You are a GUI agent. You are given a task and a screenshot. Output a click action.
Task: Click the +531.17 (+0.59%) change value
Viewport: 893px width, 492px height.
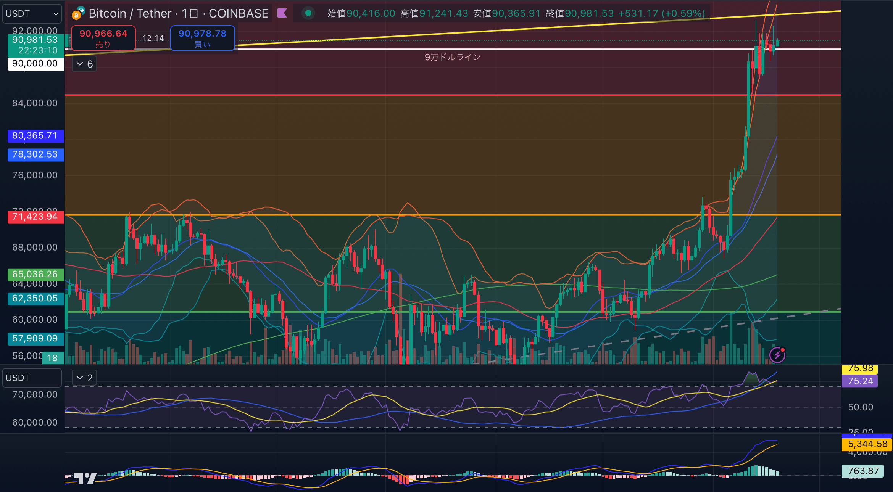click(x=662, y=14)
